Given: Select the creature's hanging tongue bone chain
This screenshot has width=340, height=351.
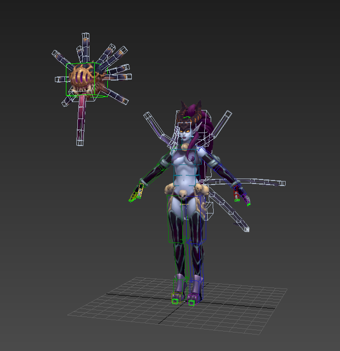Looking at the screenshot, I should 81,120.
